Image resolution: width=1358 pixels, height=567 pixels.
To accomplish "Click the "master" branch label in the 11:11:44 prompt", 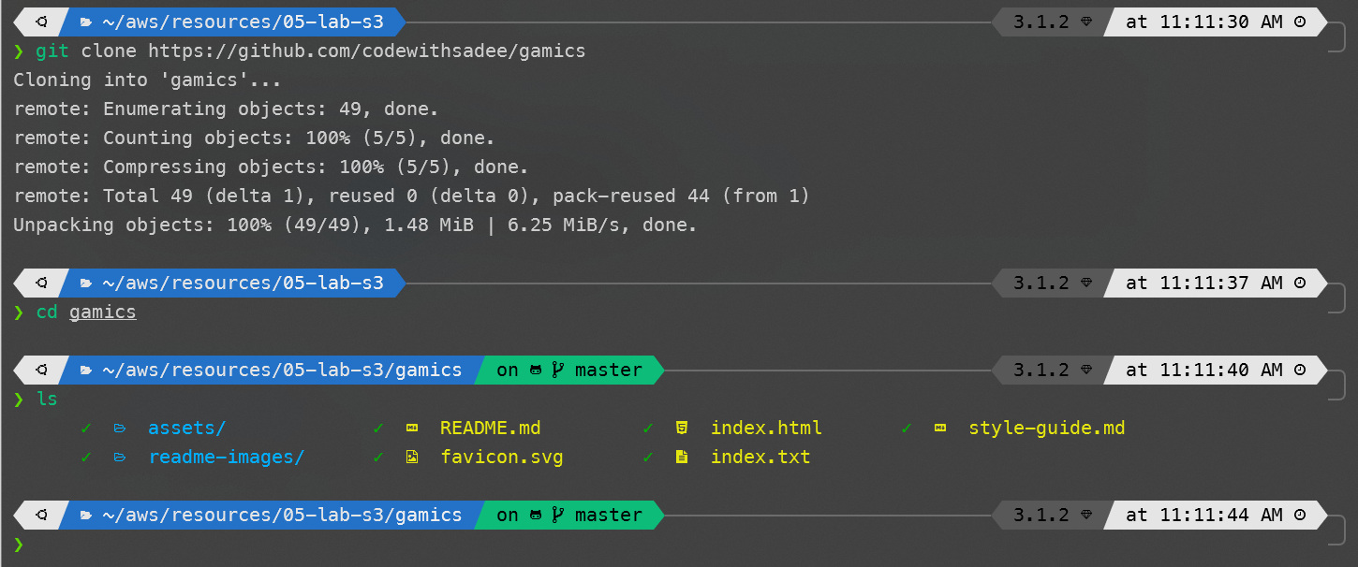I will (609, 515).
